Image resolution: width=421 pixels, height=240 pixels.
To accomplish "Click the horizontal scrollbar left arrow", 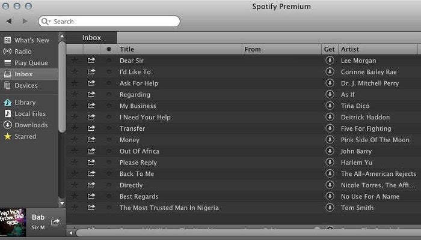I will [70, 233].
